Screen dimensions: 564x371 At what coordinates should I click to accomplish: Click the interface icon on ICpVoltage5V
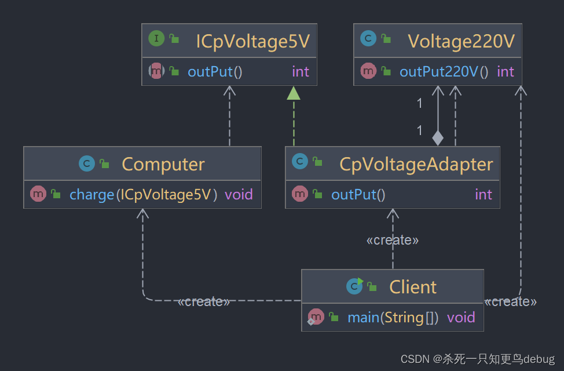coord(156,38)
